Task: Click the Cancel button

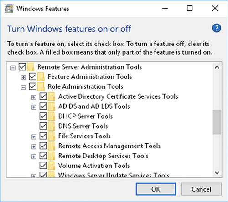Action: click(x=202, y=189)
